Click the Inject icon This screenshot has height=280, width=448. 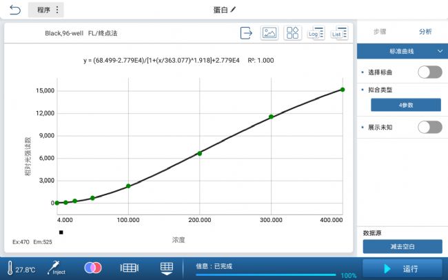[59, 268]
